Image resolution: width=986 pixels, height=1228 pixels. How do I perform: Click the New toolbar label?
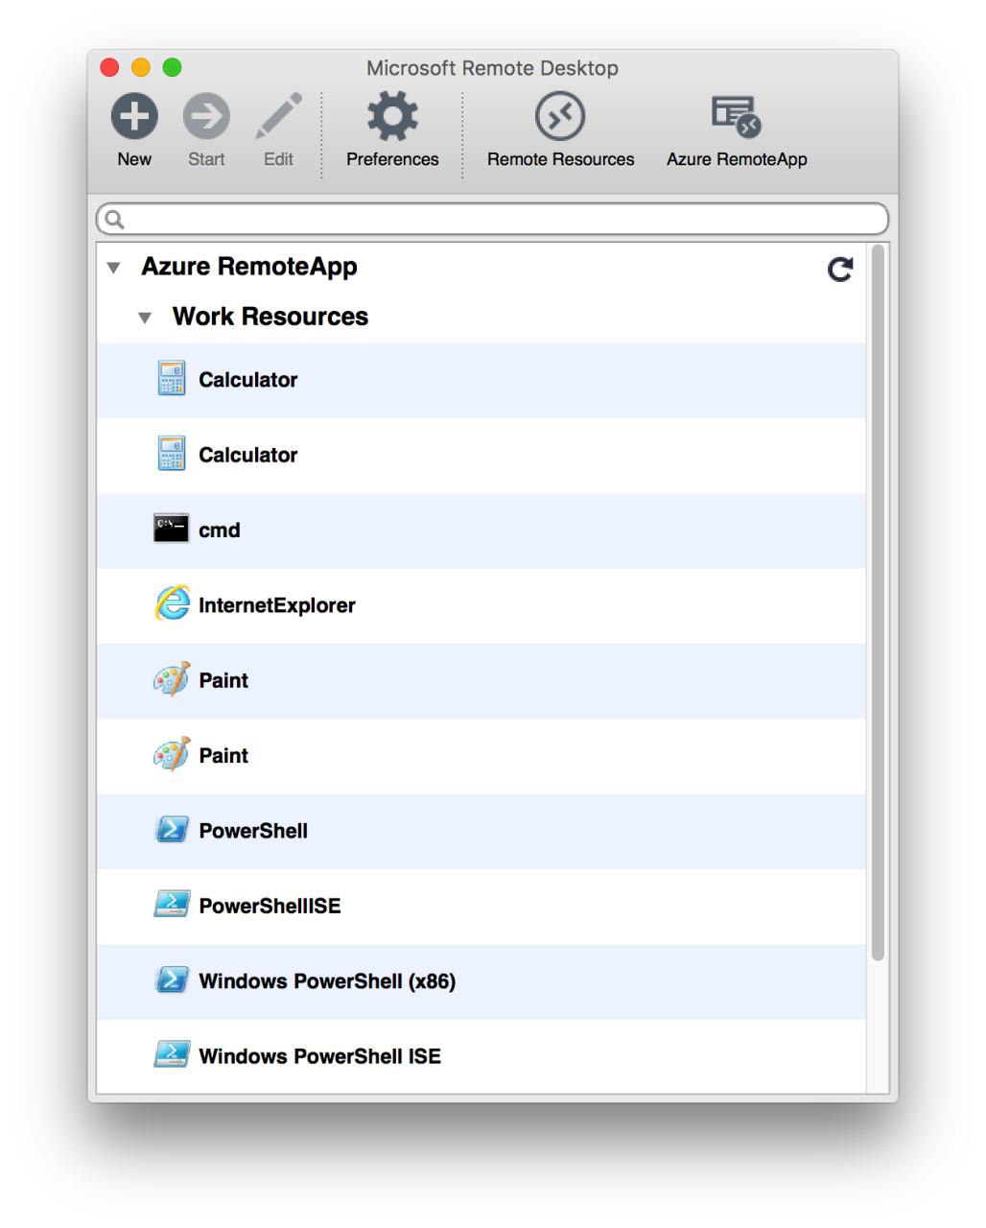[x=134, y=159]
